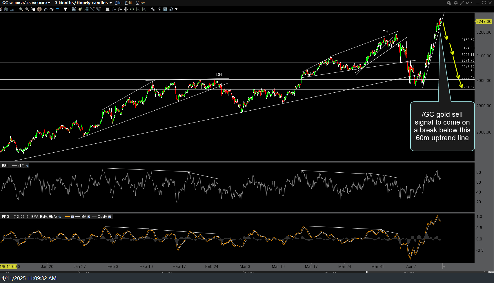
Task: Open RSI indicator wrench settings
Action: [x=28, y=166]
